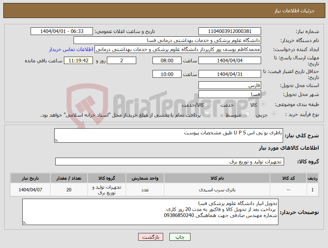The image size is (328, 248).
Task: Click the response deadline hour 08:00
Action: (167, 61)
